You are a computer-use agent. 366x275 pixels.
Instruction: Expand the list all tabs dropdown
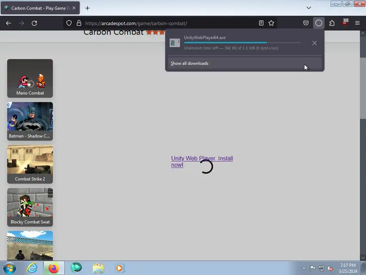(x=308, y=8)
